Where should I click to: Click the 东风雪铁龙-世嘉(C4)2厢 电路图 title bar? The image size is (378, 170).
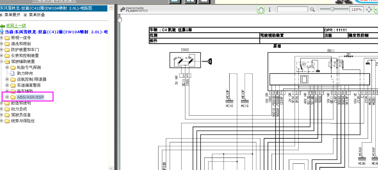coord(54,8)
